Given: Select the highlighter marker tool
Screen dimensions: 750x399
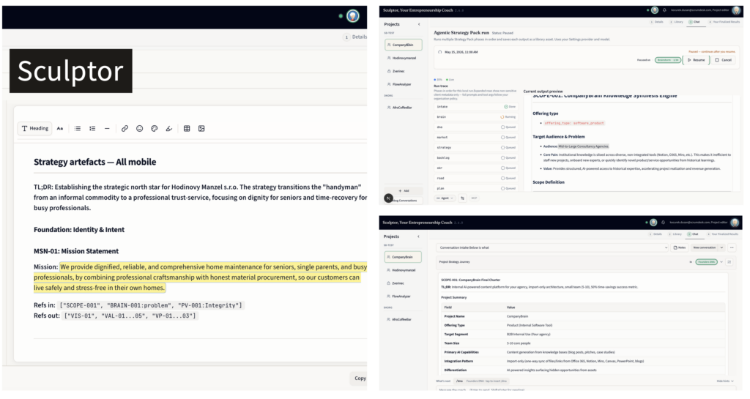Looking at the screenshot, I should point(169,129).
